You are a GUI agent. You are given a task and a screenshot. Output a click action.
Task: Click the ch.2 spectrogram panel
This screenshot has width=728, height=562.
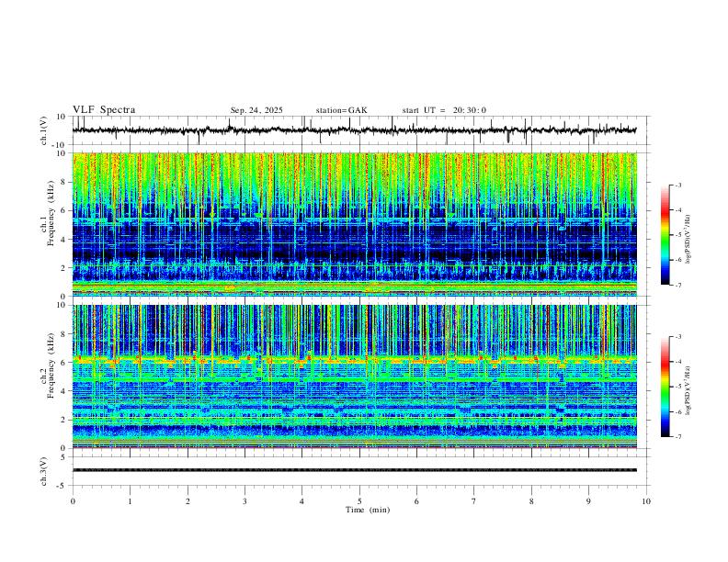point(355,377)
